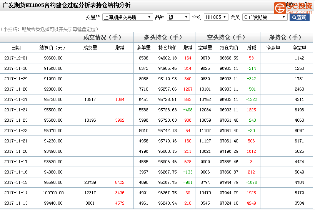Click the red volume change 1084
Image resolution: width=315 pixels, height=210 pixels.
[120, 99]
